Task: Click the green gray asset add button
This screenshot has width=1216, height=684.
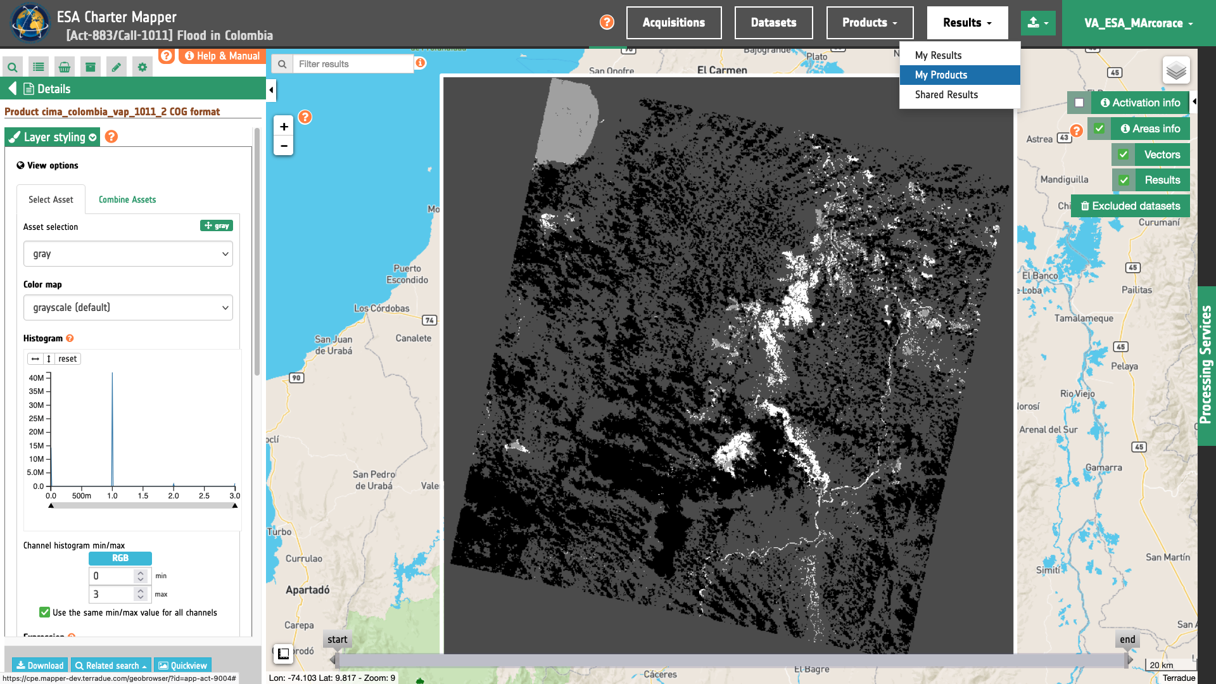Action: 217,225
